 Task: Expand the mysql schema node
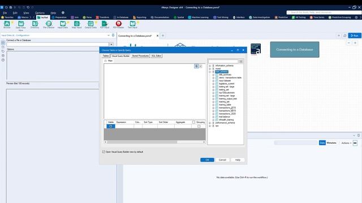click(x=210, y=69)
